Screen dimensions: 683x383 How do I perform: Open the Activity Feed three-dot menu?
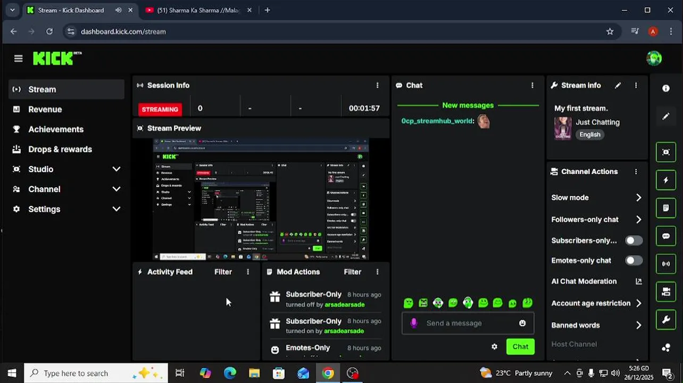point(248,272)
